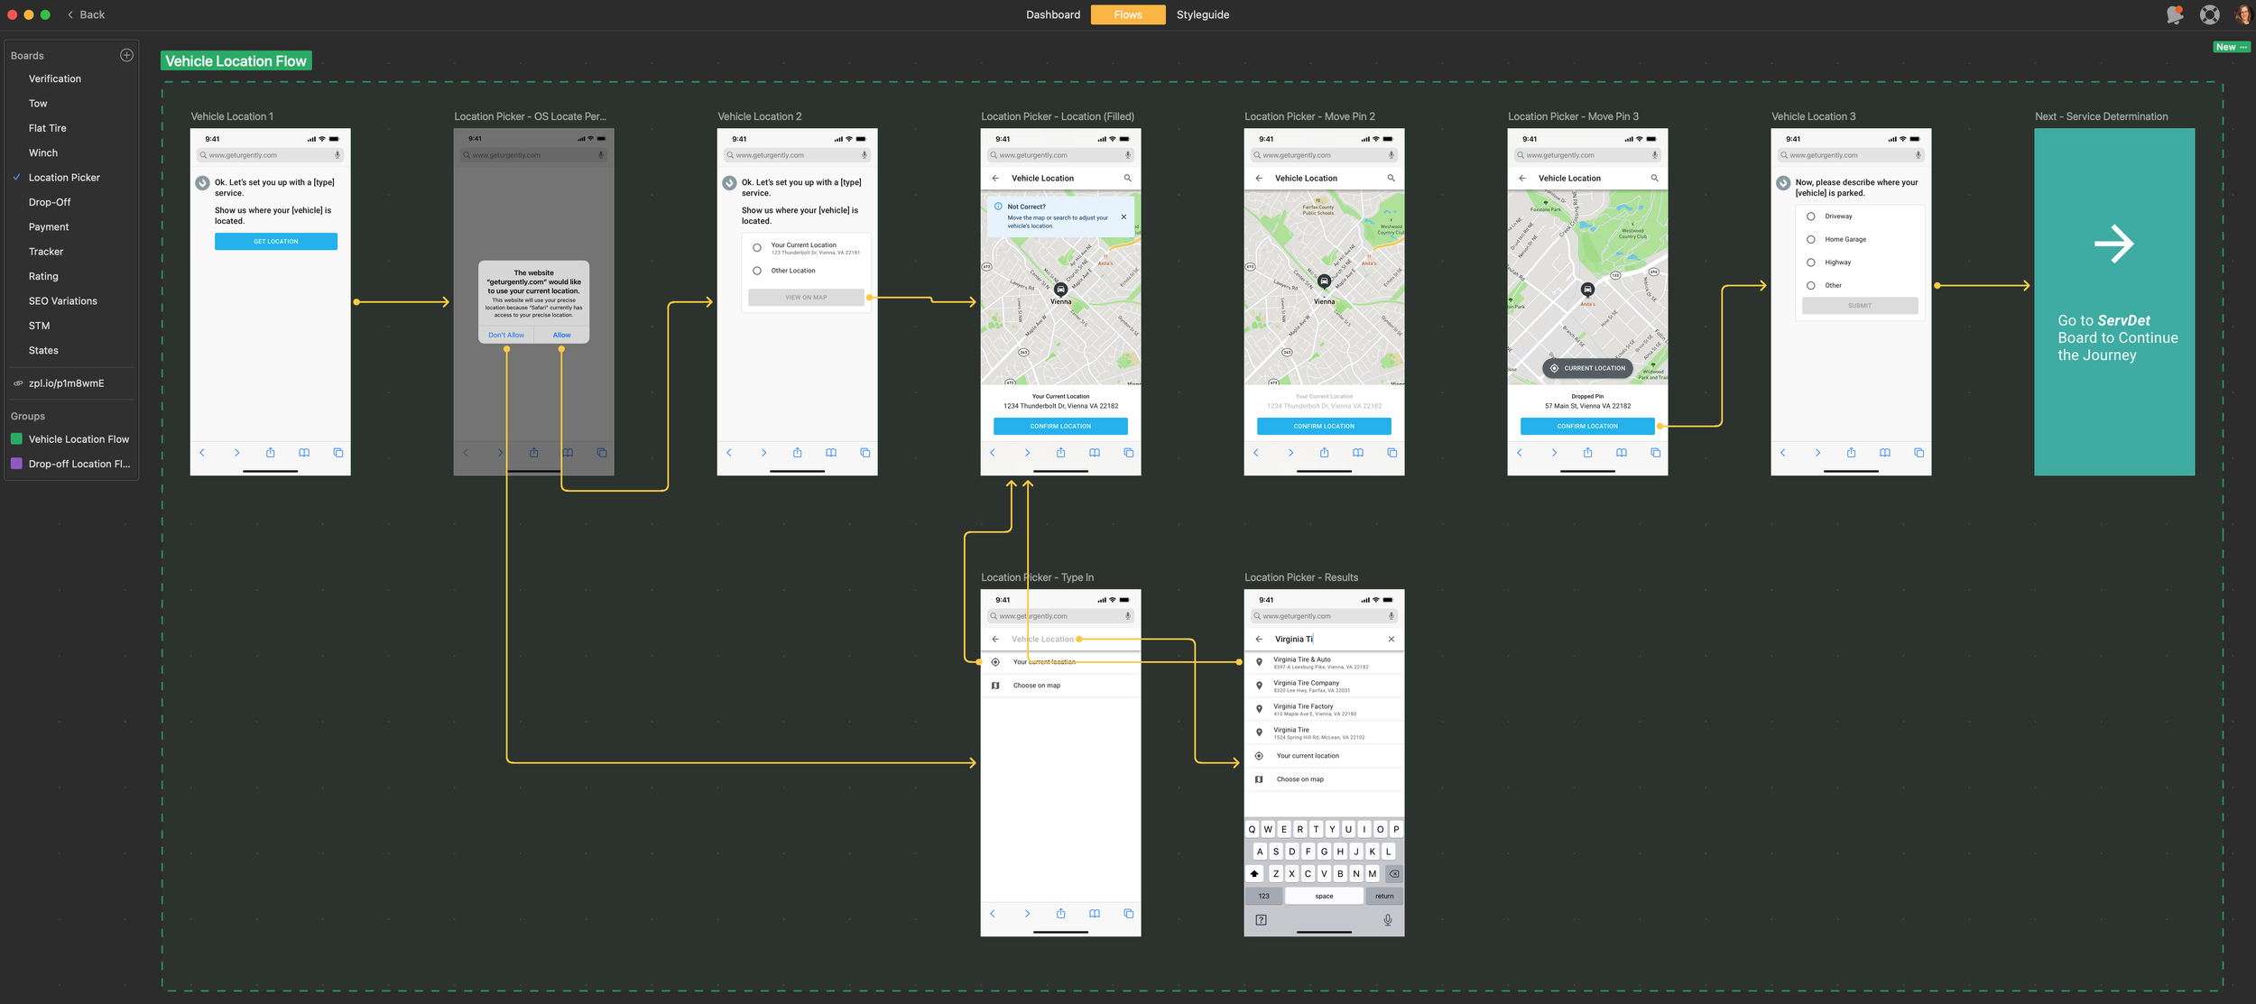
Task: Click the close X on Not Correct banner
Action: (1123, 216)
